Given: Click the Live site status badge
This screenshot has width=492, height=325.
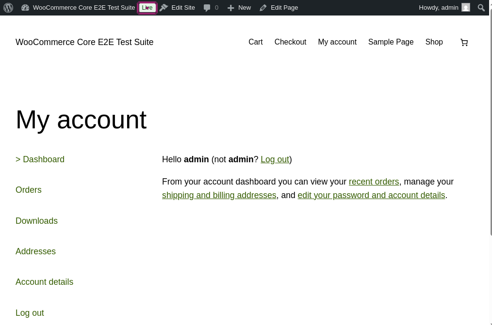Looking at the screenshot, I should click(147, 8).
